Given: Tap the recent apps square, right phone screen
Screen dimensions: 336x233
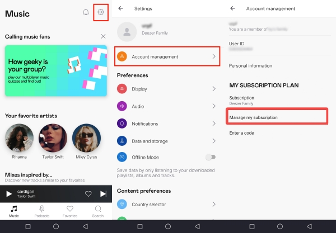Looking at the screenshot, I should pos(252,226).
